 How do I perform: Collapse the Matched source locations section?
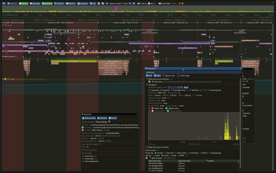click(x=147, y=79)
